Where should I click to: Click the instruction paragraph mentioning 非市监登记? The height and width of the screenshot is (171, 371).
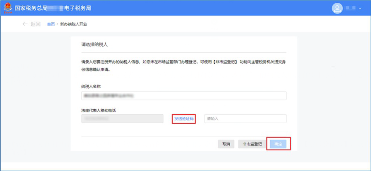click(x=183, y=66)
